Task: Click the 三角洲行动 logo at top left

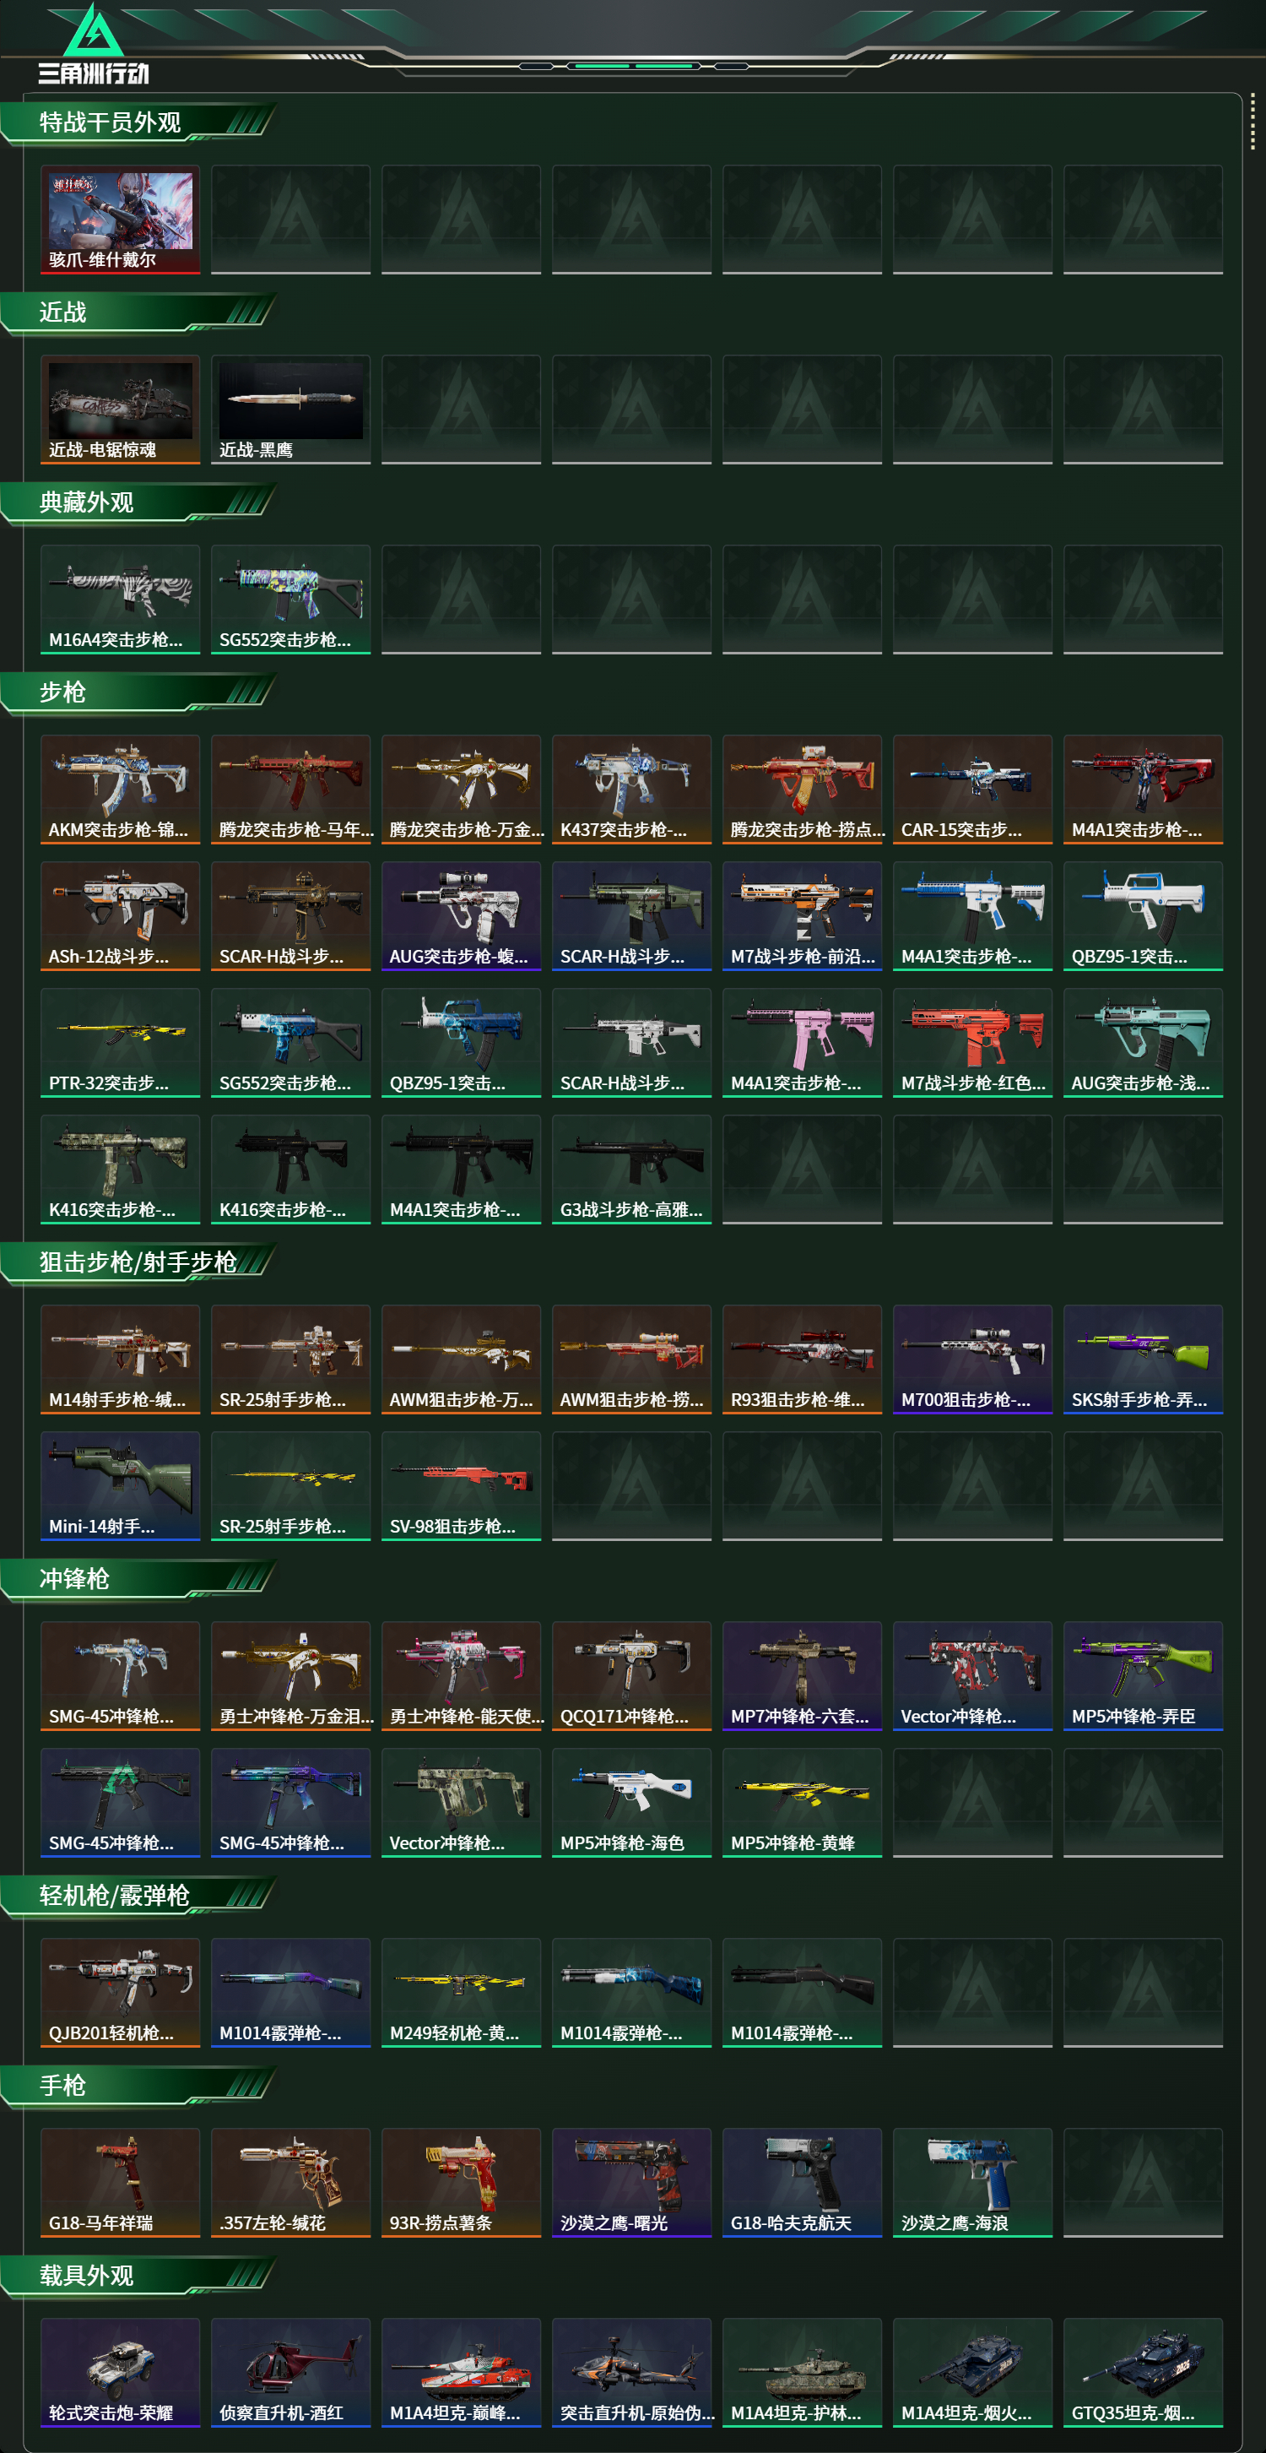Action: tap(94, 44)
